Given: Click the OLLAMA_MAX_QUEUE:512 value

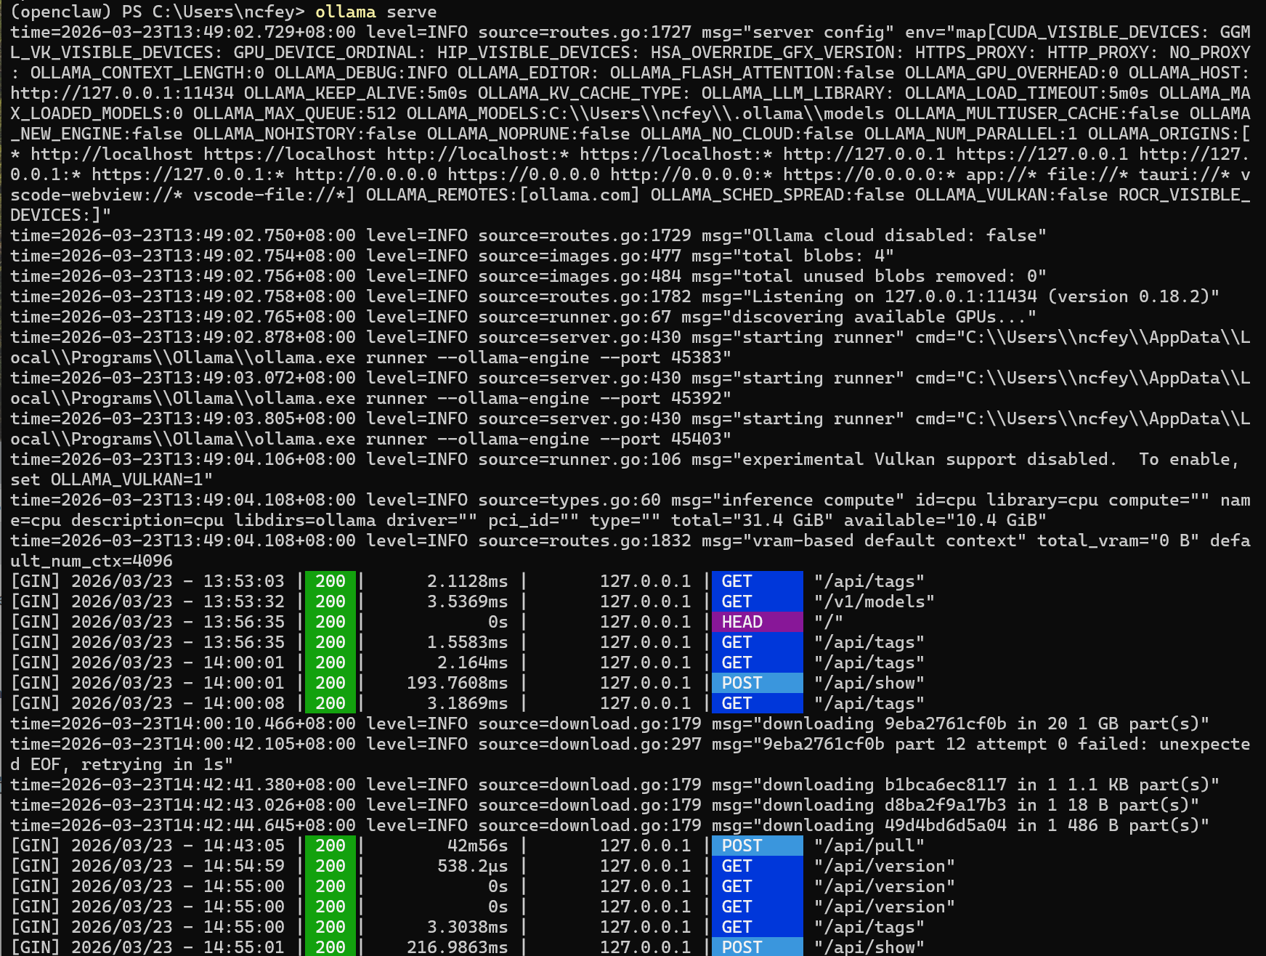Looking at the screenshot, I should coord(295,113).
